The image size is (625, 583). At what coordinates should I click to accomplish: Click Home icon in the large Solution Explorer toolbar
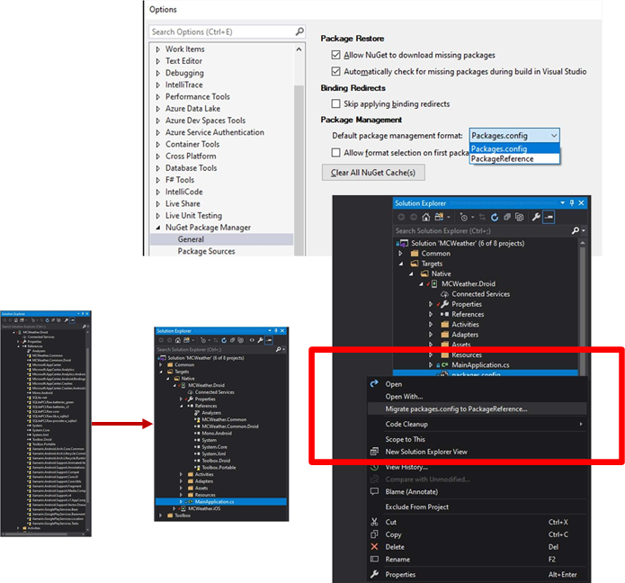point(426,218)
